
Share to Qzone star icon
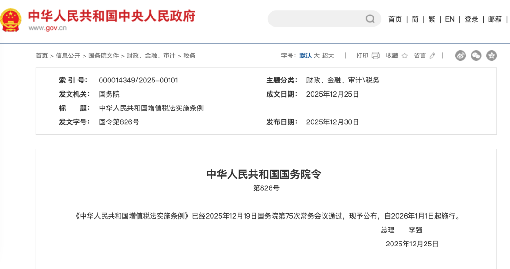tap(492, 56)
